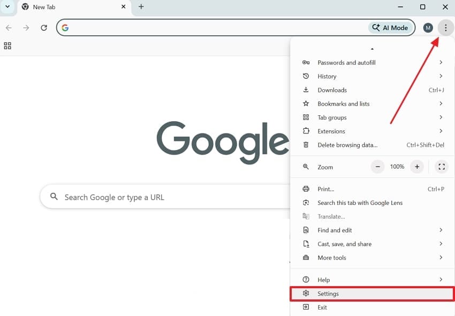Viewport: 455px width, 316px height.
Task: Click the apps grid icon below the toolbar
Action: 7,45
